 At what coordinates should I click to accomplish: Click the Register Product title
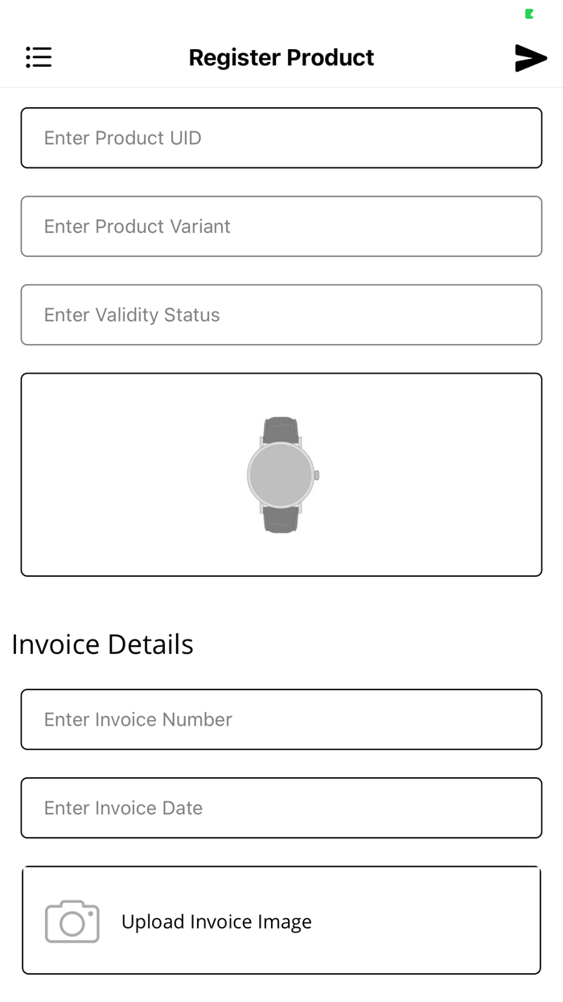pos(281,57)
